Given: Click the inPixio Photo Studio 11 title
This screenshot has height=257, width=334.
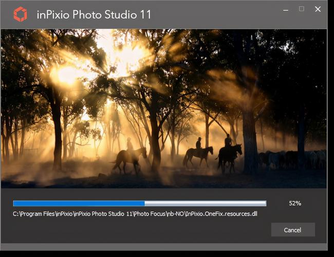Looking at the screenshot, I should 94,14.
